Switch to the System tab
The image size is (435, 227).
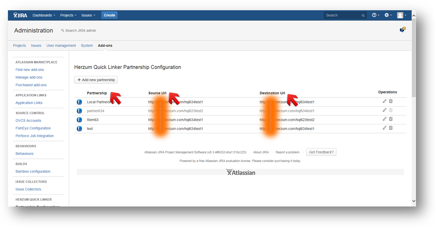(x=87, y=46)
